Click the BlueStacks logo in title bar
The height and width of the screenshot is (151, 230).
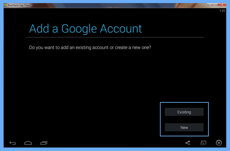coord(5,5)
